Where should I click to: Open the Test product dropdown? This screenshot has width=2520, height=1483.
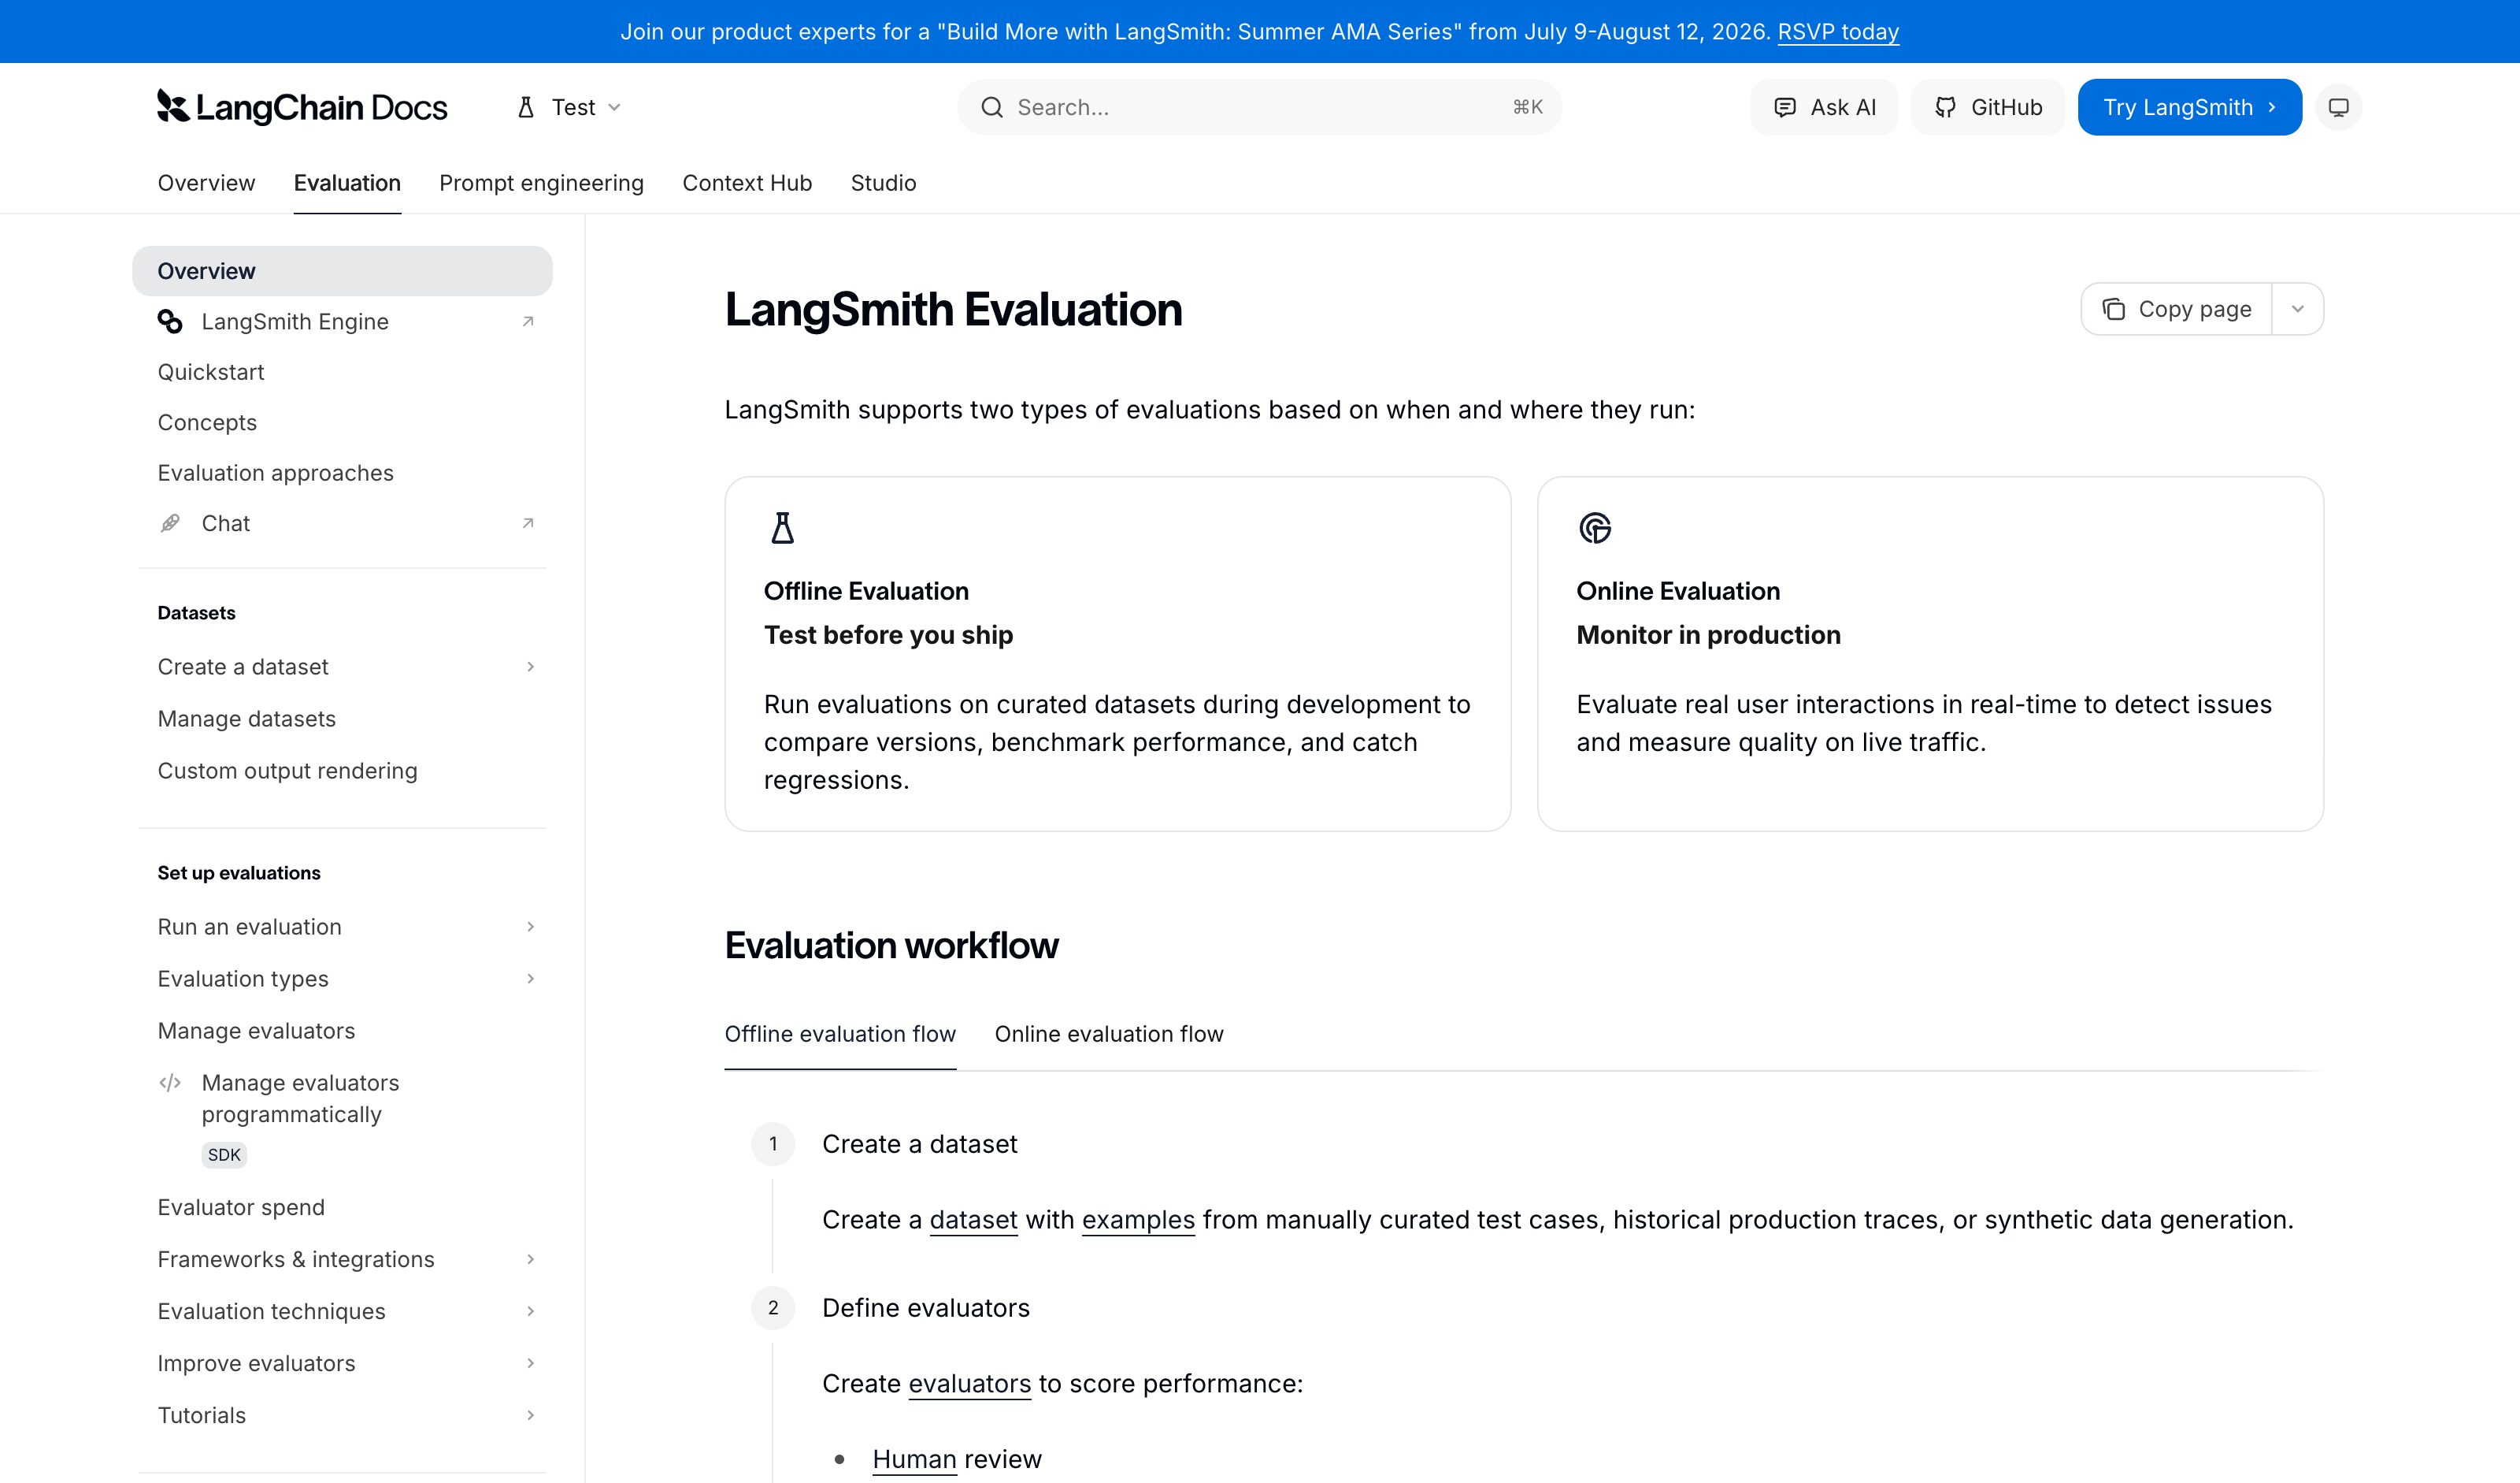point(570,107)
